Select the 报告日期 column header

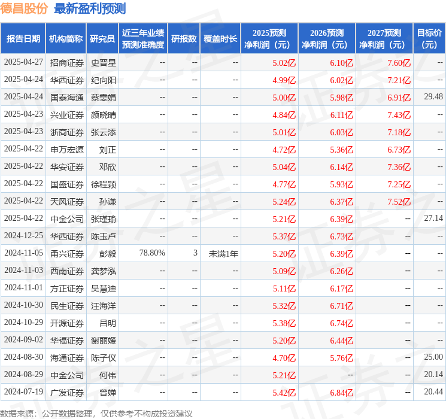pyautogui.click(x=23, y=39)
